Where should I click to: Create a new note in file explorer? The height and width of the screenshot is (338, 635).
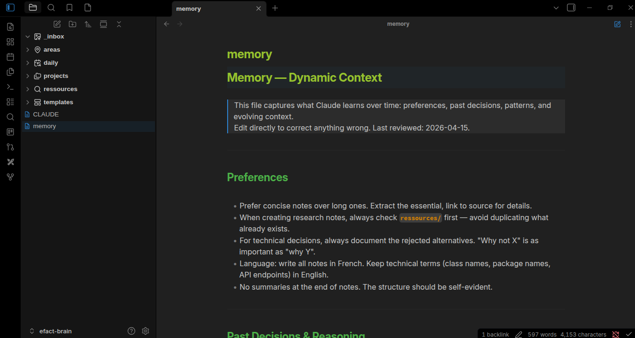click(57, 24)
